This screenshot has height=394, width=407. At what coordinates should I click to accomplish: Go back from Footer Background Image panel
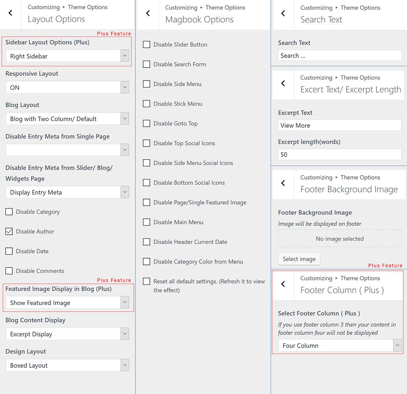click(x=283, y=183)
